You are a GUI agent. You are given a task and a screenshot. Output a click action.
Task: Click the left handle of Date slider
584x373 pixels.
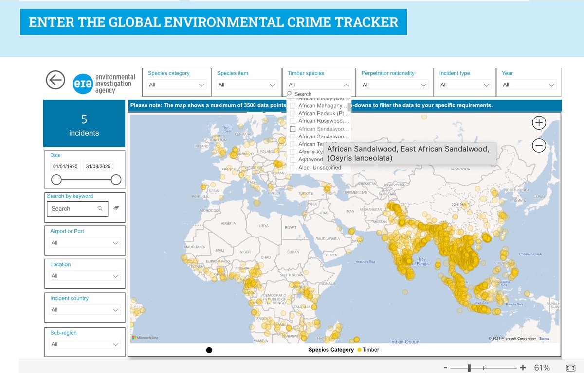[x=56, y=180]
